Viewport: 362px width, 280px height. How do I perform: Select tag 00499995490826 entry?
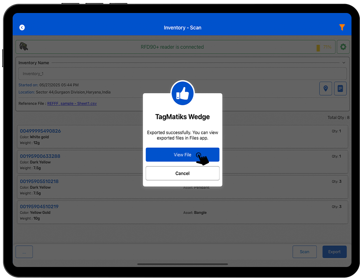[40, 131]
